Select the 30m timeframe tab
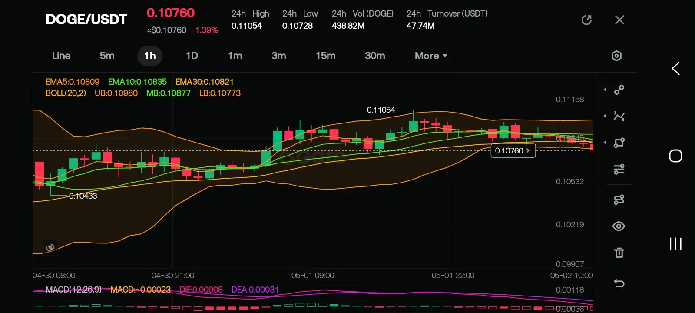Viewport: 695px width, 313px height. coord(375,56)
